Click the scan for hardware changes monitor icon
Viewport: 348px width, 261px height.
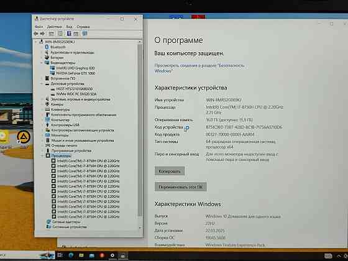pyautogui.click(x=85, y=34)
